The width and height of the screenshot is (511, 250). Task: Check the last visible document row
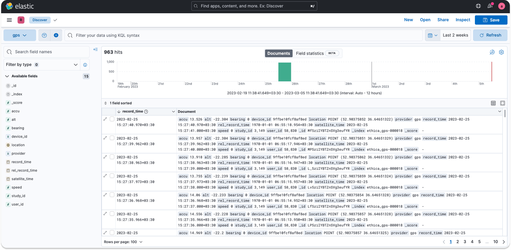pyautogui.click(x=112, y=232)
